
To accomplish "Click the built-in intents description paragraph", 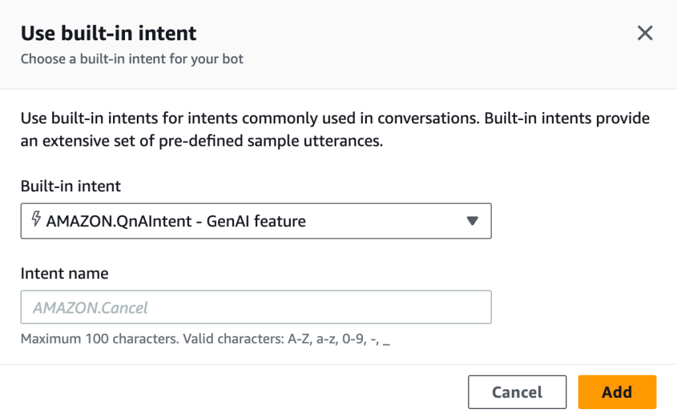I will tap(335, 119).
